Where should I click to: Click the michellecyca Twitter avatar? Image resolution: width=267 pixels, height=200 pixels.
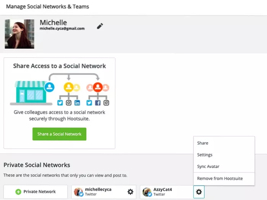[x=78, y=192]
